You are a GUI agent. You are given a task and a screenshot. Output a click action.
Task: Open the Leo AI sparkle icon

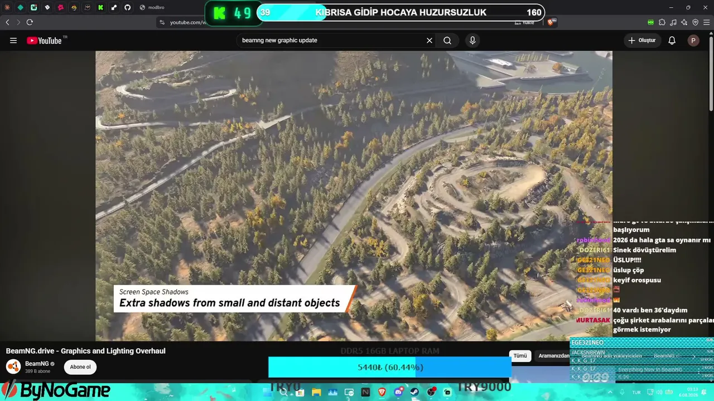click(684, 22)
